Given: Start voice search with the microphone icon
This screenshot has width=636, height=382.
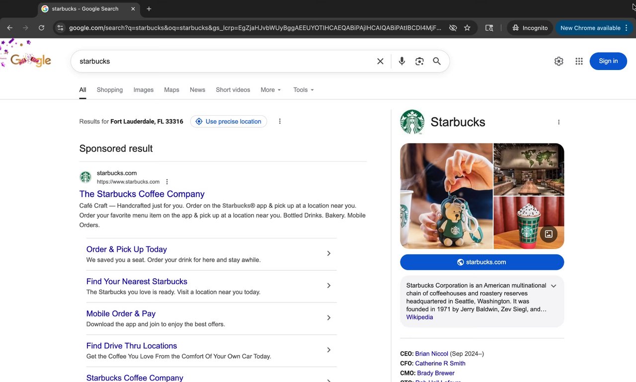Looking at the screenshot, I should point(402,61).
